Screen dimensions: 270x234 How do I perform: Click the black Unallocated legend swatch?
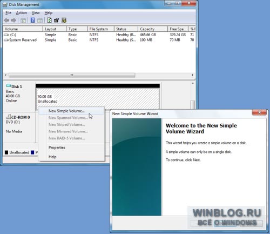point(6,152)
